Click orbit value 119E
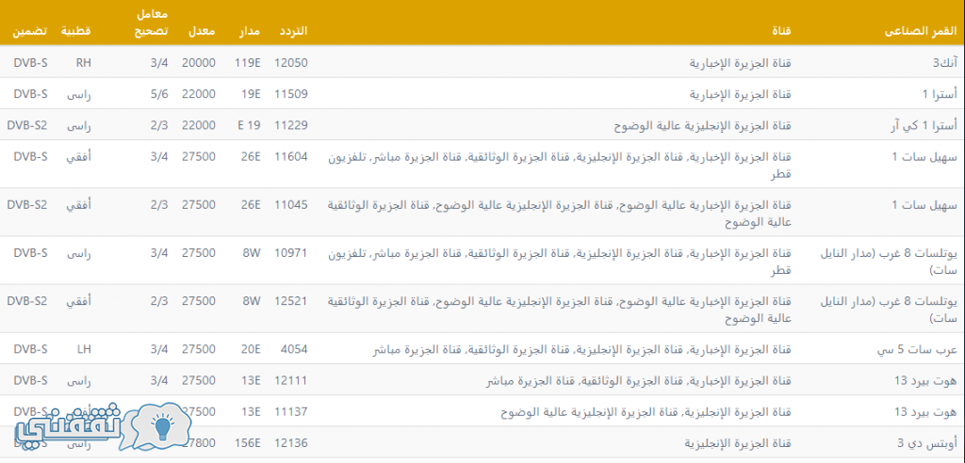965x463 pixels. click(x=248, y=63)
